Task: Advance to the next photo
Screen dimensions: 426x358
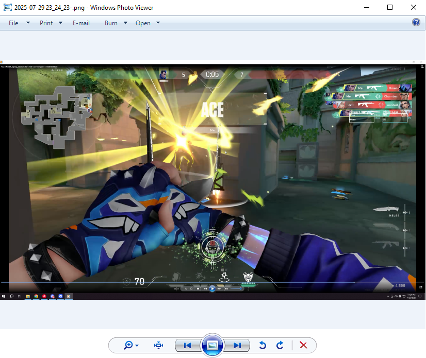Action: [x=237, y=345]
